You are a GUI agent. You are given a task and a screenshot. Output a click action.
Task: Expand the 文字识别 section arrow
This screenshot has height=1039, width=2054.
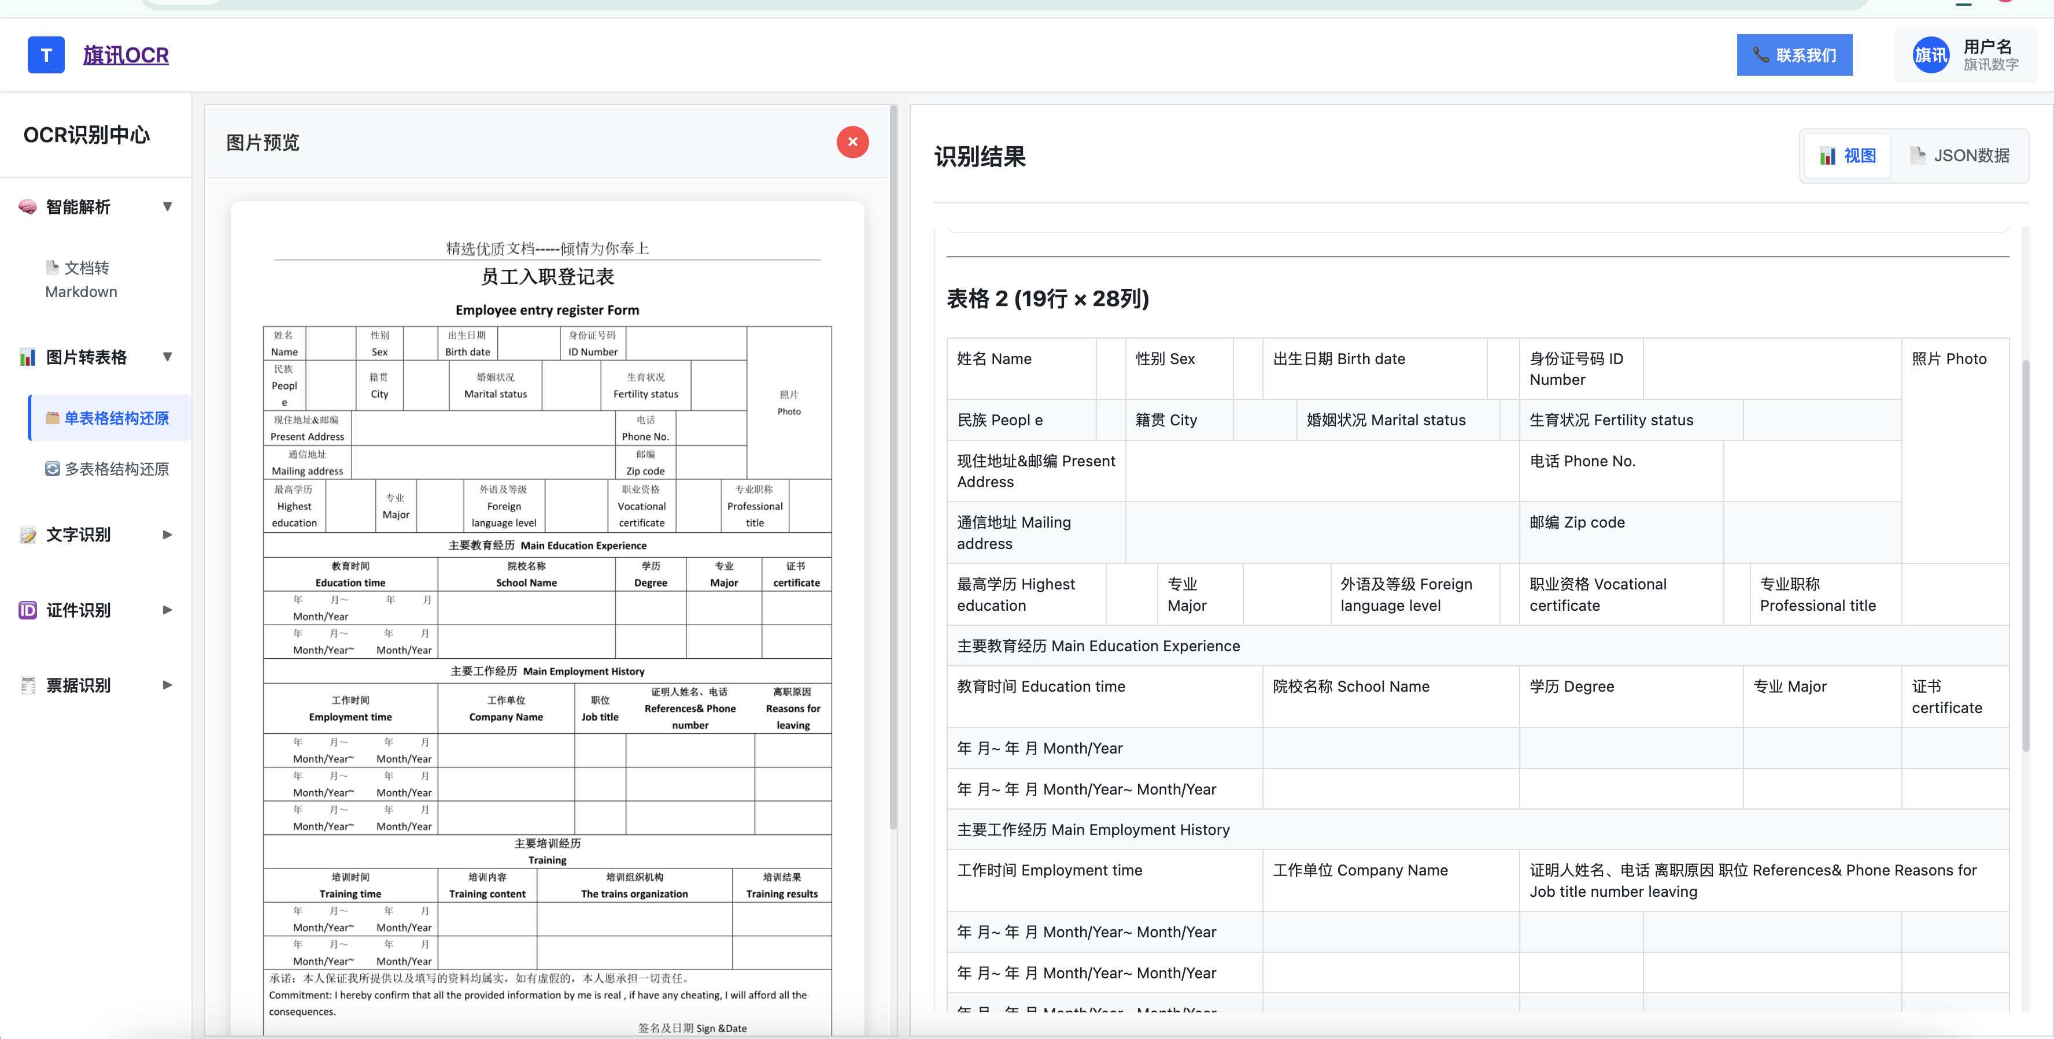tap(168, 535)
